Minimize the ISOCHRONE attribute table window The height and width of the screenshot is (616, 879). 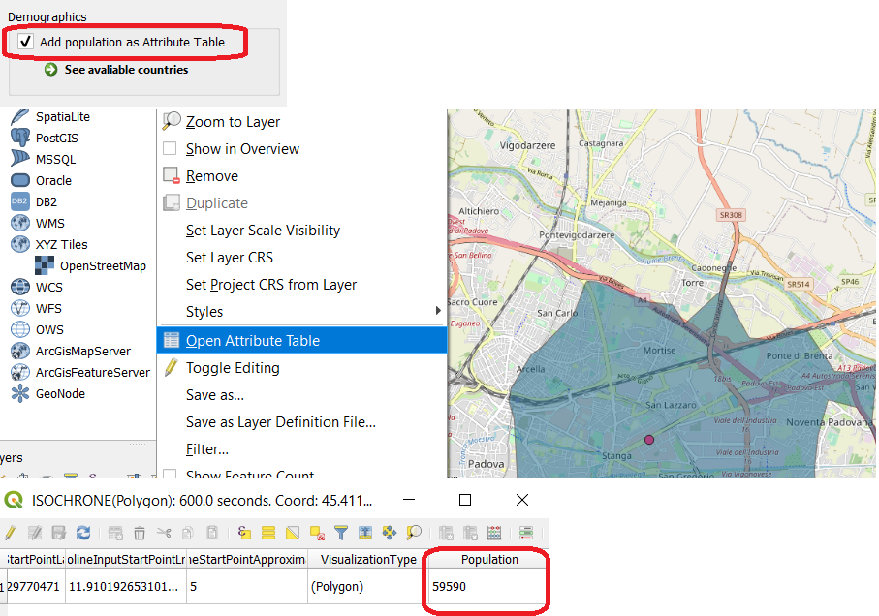click(409, 500)
